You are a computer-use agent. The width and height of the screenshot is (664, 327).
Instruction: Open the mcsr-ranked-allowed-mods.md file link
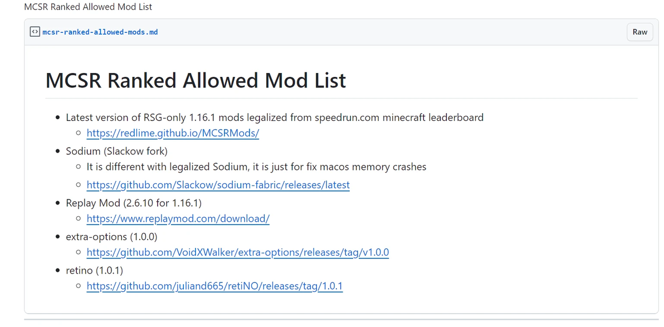click(100, 32)
